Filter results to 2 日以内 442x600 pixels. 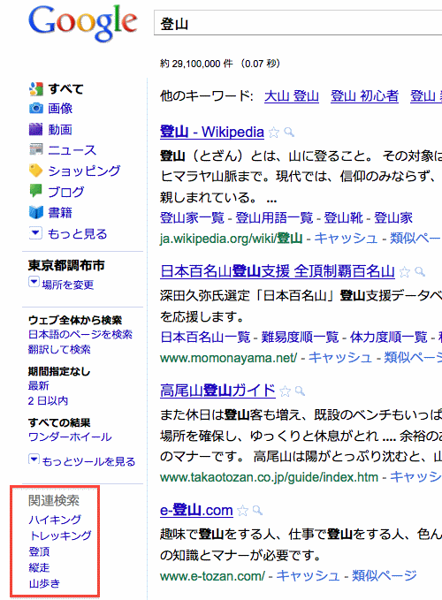49,400
